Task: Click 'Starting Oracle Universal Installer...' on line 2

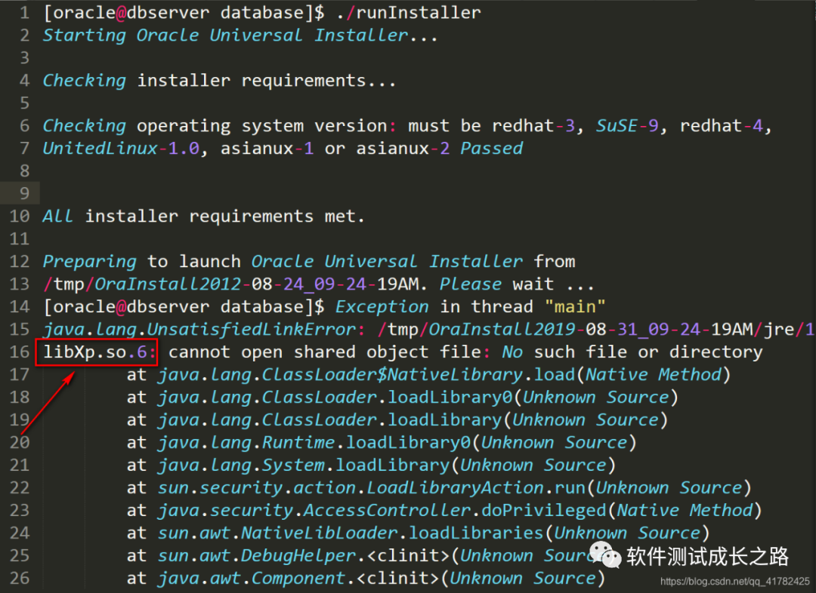Action: pyautogui.click(x=240, y=35)
